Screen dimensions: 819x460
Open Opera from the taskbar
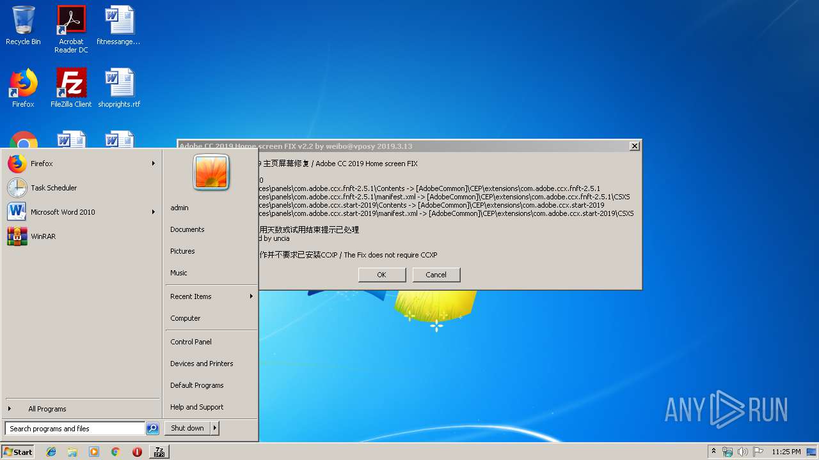coord(137,452)
